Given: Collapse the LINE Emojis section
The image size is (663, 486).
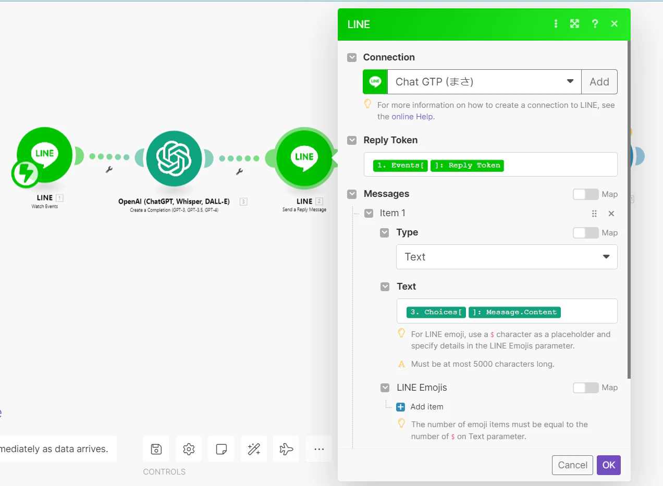Looking at the screenshot, I should tap(385, 388).
